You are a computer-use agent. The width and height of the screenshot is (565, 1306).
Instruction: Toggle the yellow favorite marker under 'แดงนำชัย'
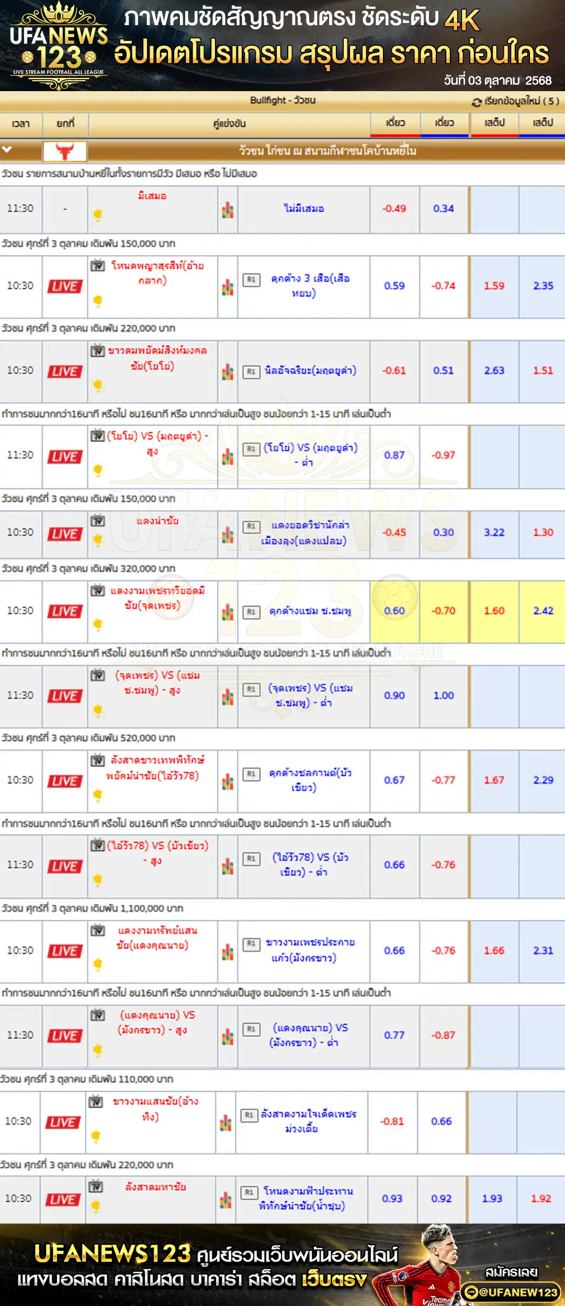coord(98,539)
